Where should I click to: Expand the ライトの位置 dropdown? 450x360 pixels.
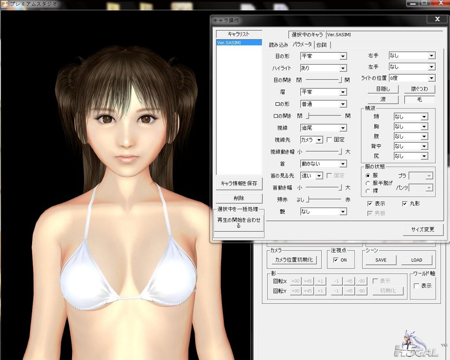pyautogui.click(x=431, y=78)
